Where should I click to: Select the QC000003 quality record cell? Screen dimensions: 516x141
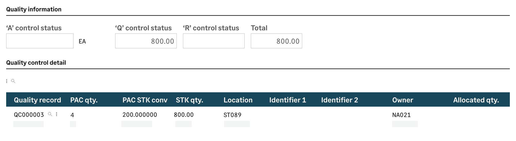coord(29,115)
